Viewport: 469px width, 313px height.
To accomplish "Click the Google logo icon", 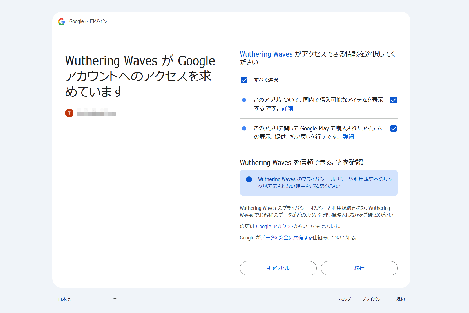I will [61, 21].
